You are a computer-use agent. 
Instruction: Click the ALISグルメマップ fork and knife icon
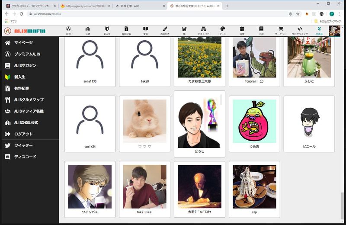coord(7,100)
